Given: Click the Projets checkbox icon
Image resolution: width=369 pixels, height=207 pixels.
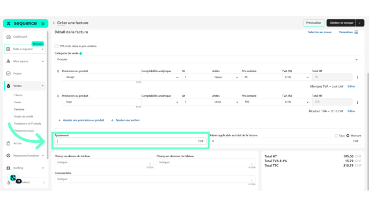Looking at the screenshot, I should [x=9, y=73].
